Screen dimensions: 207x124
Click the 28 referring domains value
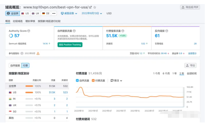tap(195, 44)
